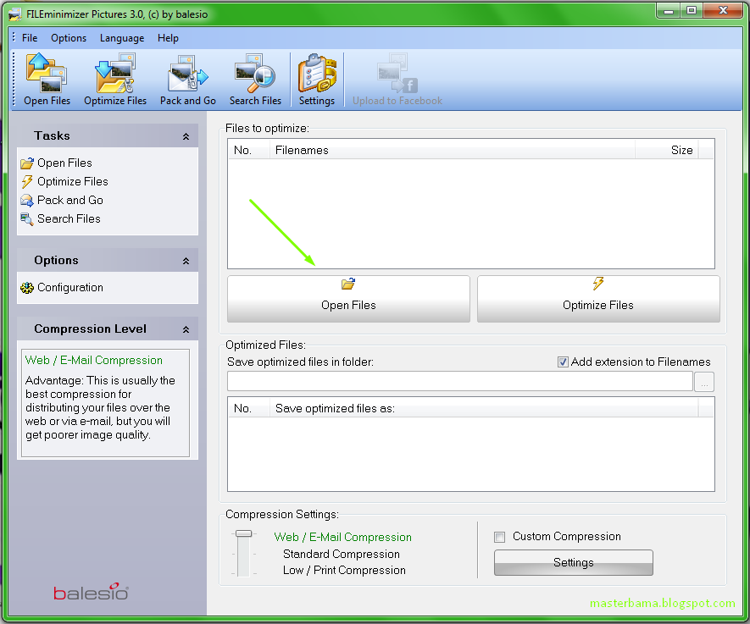Launch Pack and Go from the toolbar
The image size is (750, 624).
point(187,78)
